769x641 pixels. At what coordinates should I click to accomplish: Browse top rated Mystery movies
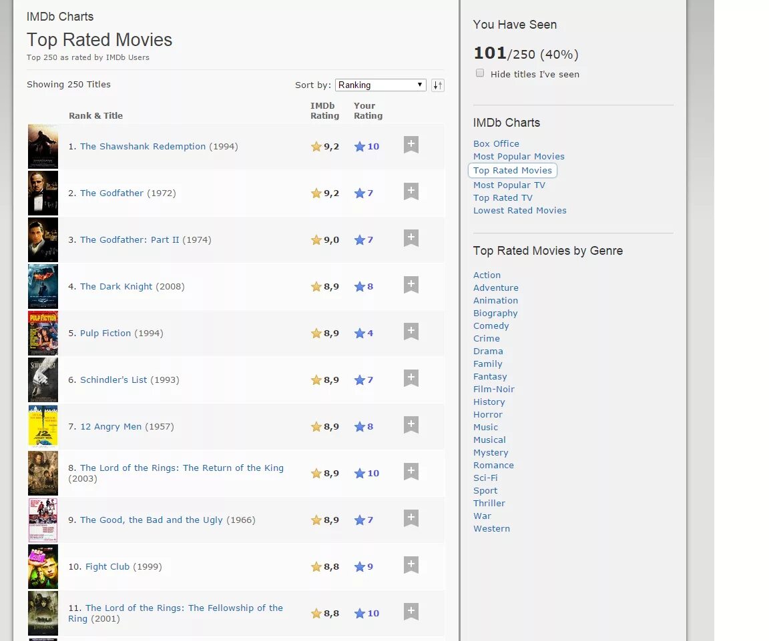point(491,452)
